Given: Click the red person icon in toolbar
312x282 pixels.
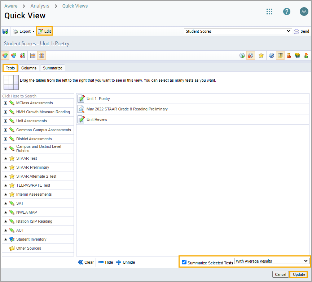Looking at the screenshot, I should tap(289, 55).
